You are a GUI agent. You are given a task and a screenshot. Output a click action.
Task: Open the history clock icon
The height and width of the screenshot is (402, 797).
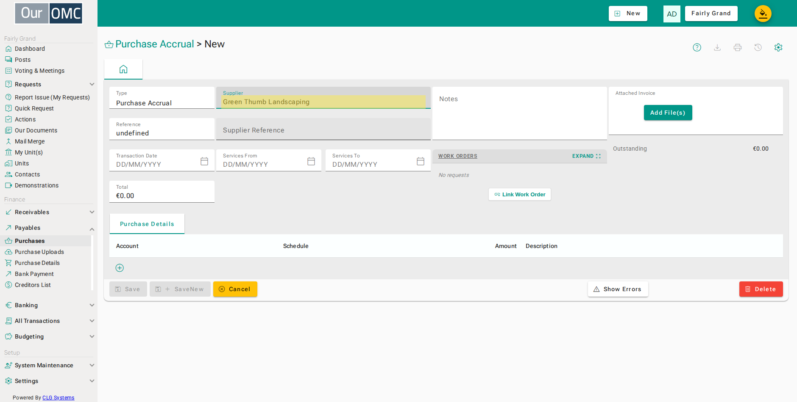pos(758,47)
